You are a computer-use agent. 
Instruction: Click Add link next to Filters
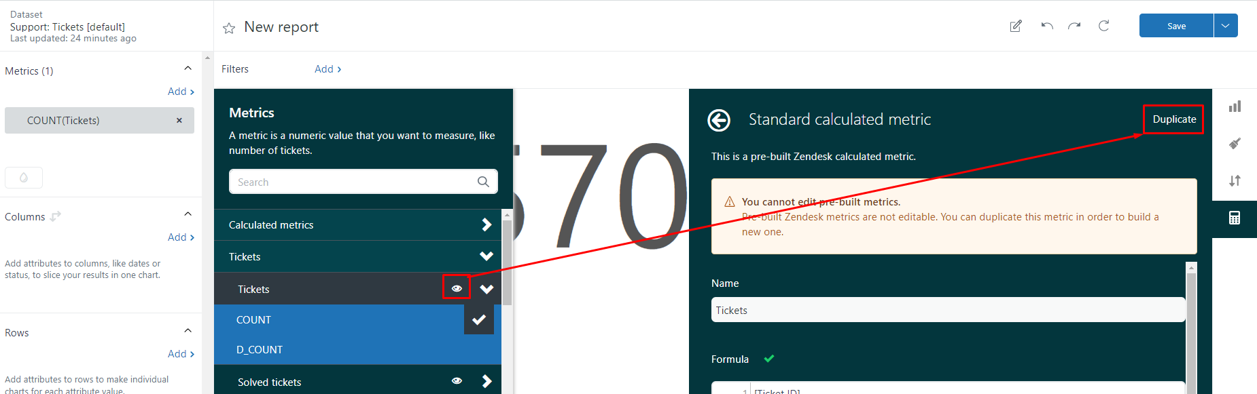327,69
